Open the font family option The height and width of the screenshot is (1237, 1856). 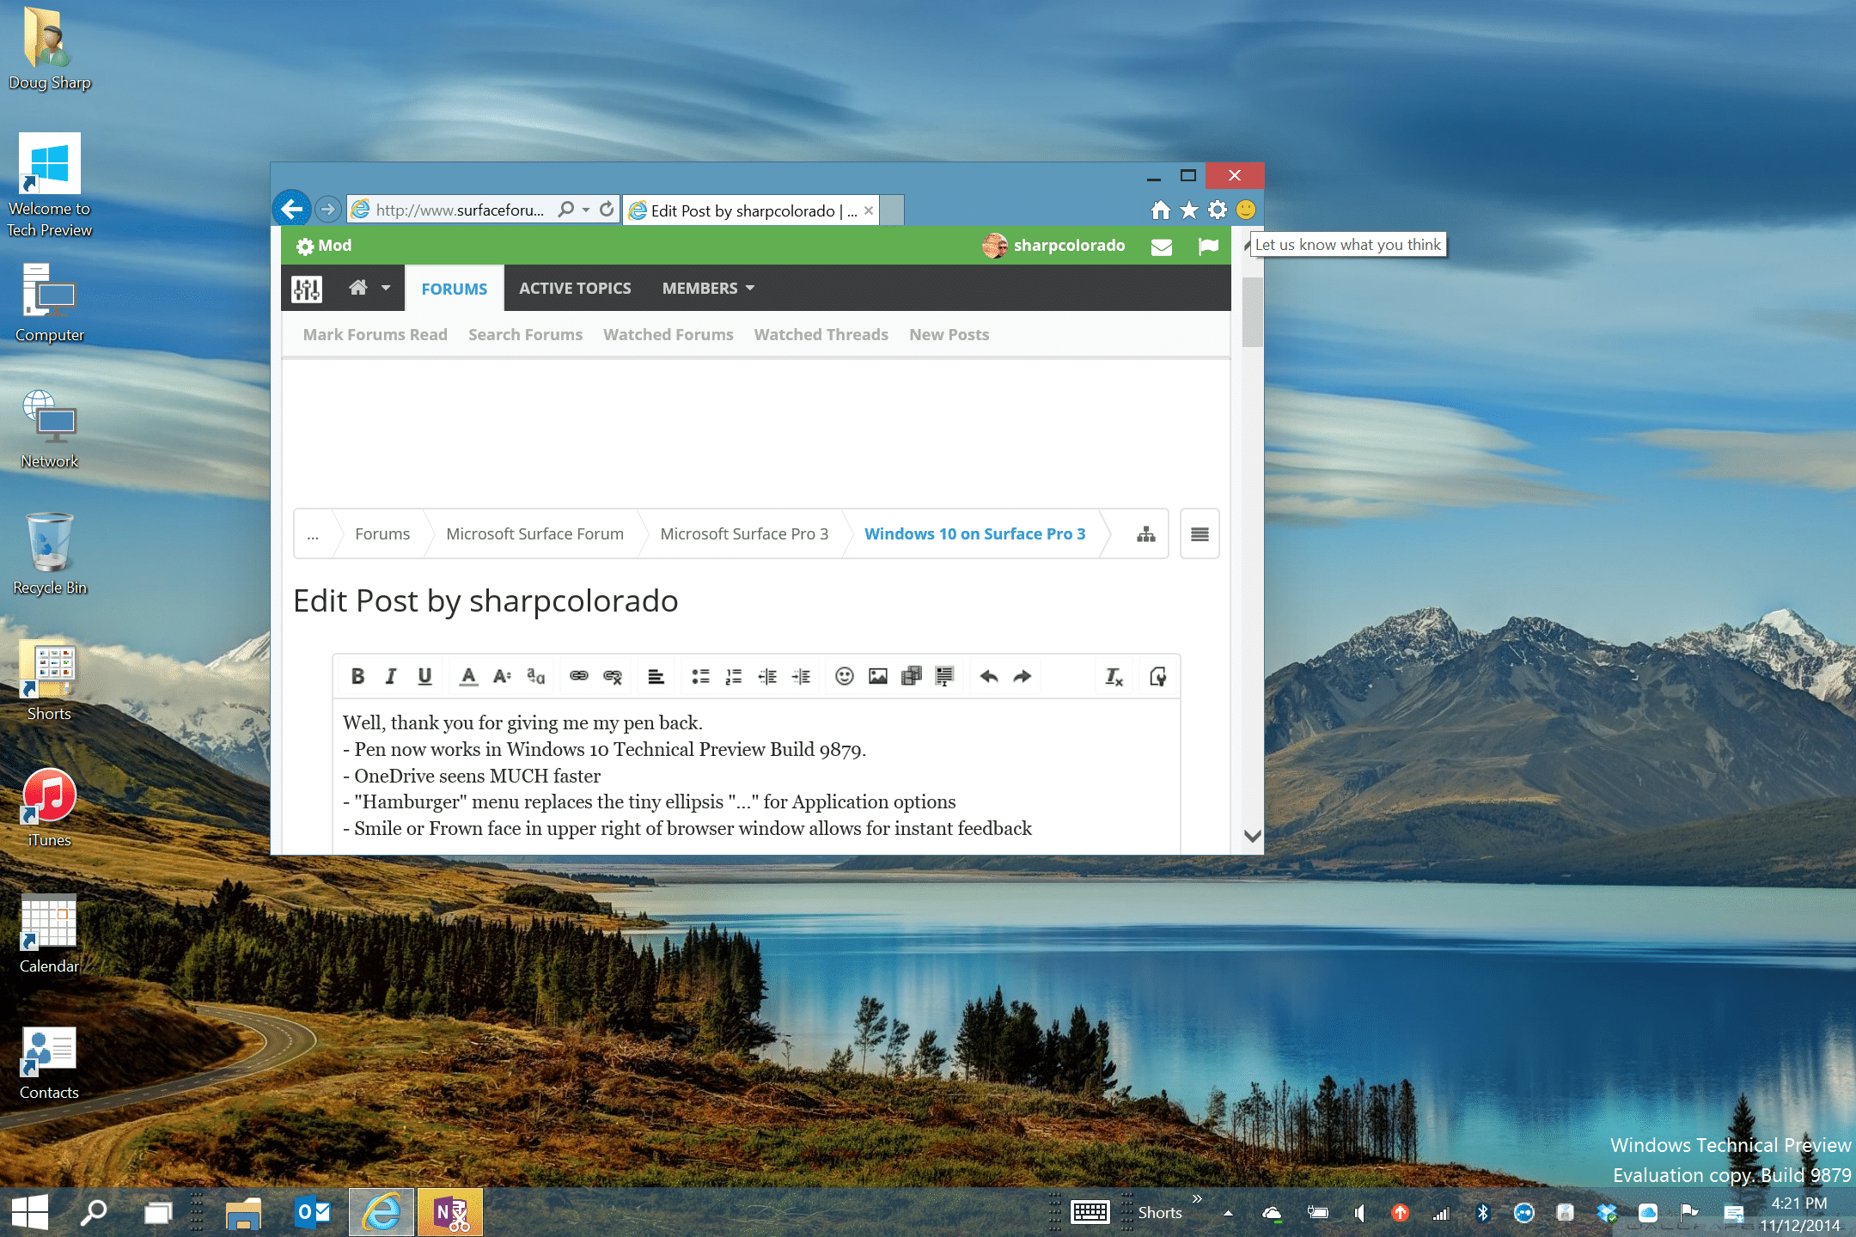(535, 677)
